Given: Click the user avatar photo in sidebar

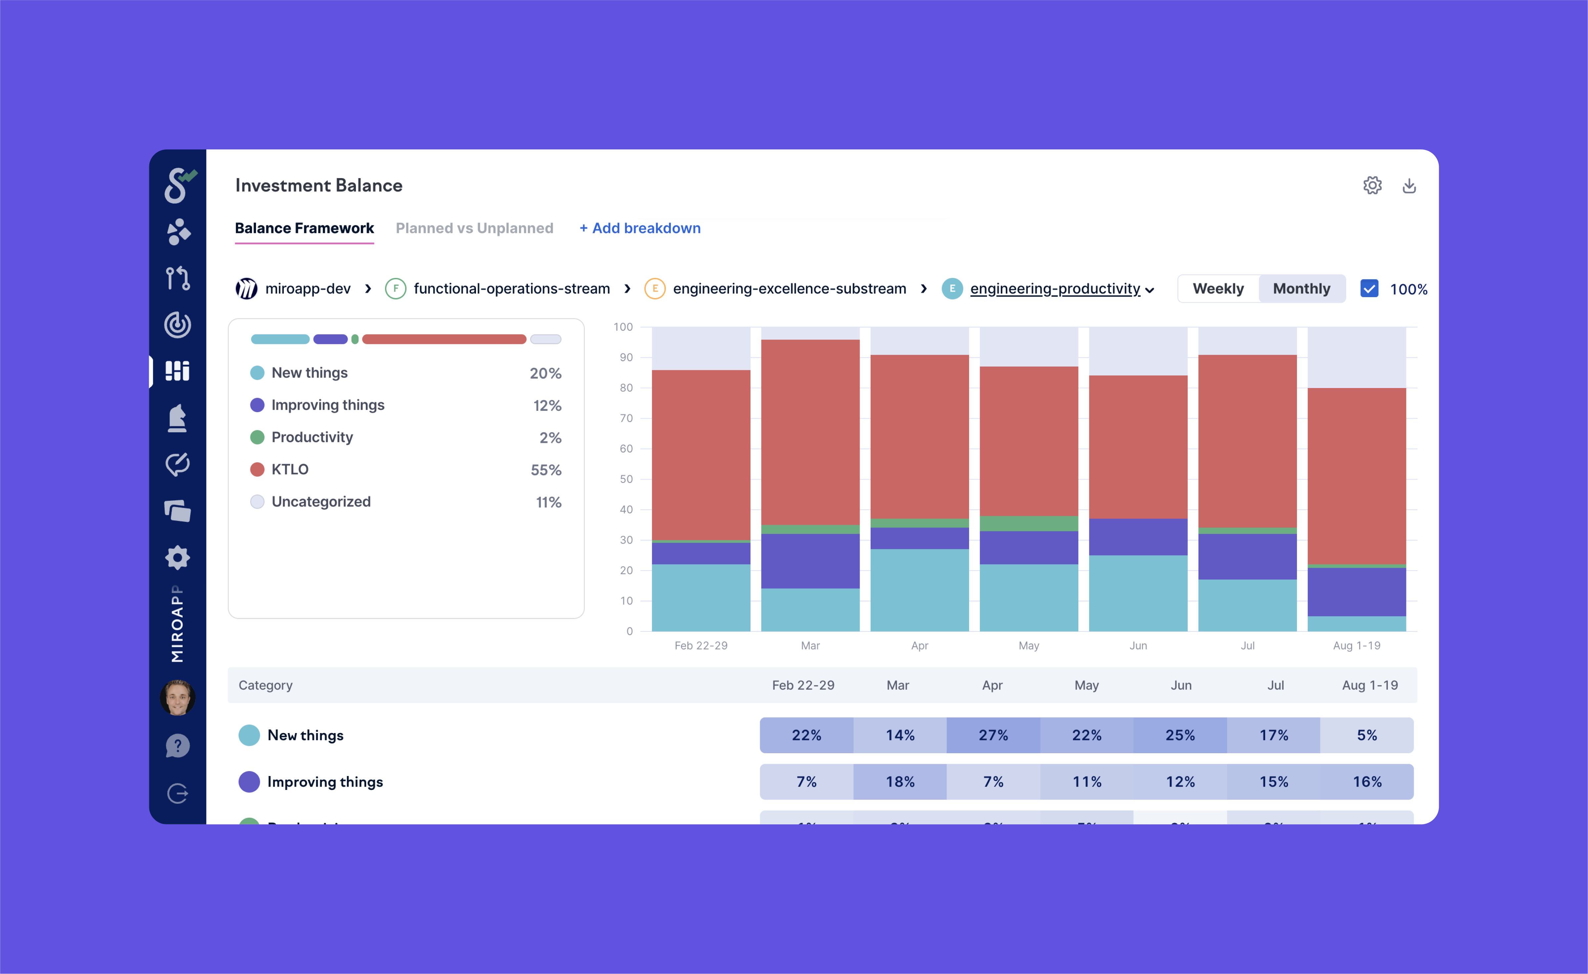Looking at the screenshot, I should click(x=177, y=698).
